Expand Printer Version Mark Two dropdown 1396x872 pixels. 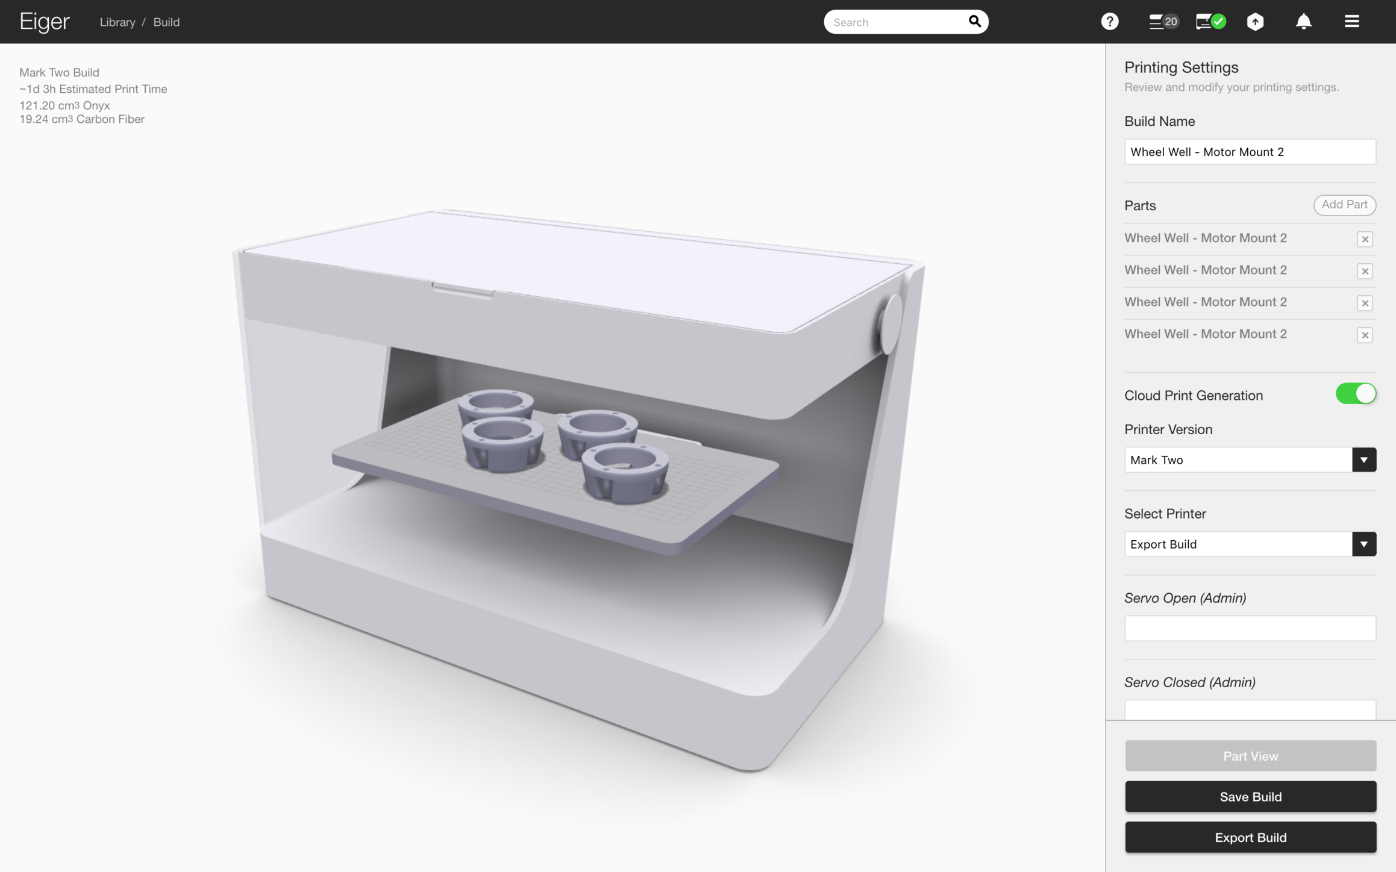tap(1363, 459)
